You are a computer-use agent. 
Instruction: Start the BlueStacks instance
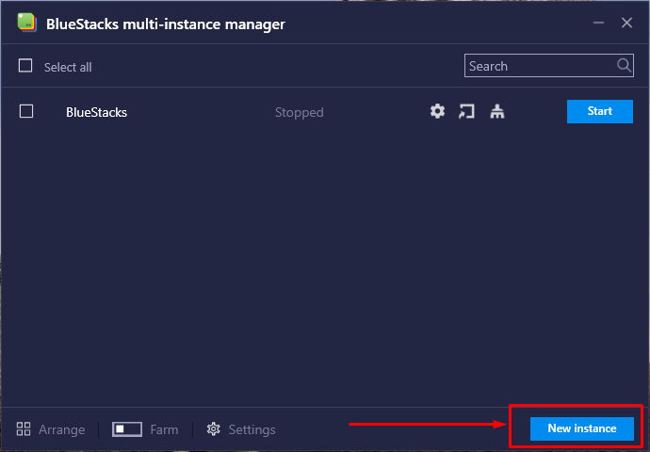coord(599,111)
